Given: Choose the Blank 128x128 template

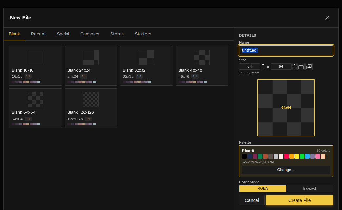Looking at the screenshot, I should pyautogui.click(x=91, y=108).
